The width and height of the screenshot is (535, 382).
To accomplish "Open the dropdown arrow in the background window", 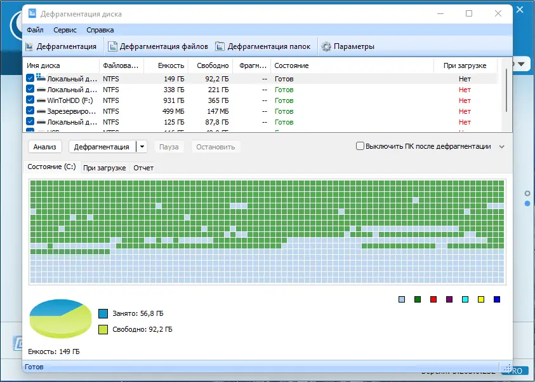I will tap(521, 64).
